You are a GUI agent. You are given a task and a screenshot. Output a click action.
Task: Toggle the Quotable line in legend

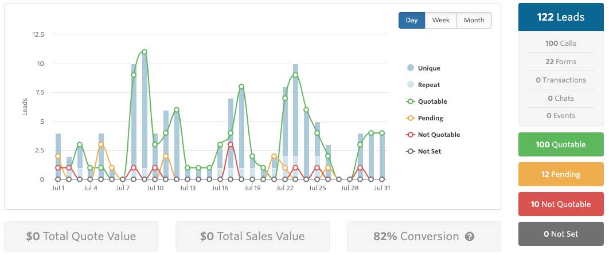[427, 101]
